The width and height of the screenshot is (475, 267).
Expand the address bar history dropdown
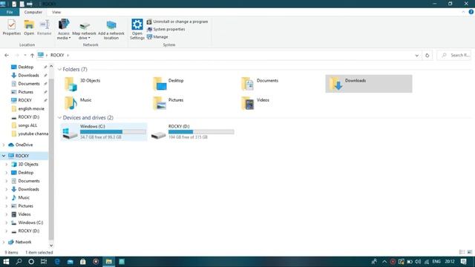tap(417, 56)
